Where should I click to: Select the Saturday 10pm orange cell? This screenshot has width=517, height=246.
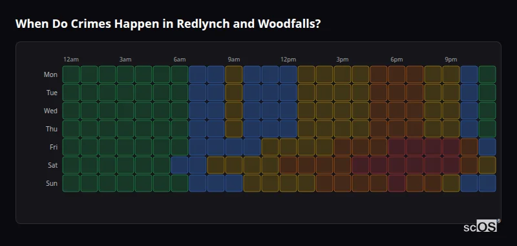[469, 165]
